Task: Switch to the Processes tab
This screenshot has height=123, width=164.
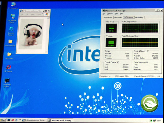Action: click(x=118, y=18)
